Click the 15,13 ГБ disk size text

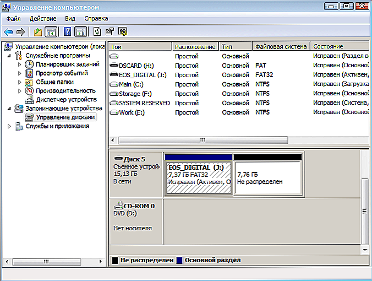(125, 174)
